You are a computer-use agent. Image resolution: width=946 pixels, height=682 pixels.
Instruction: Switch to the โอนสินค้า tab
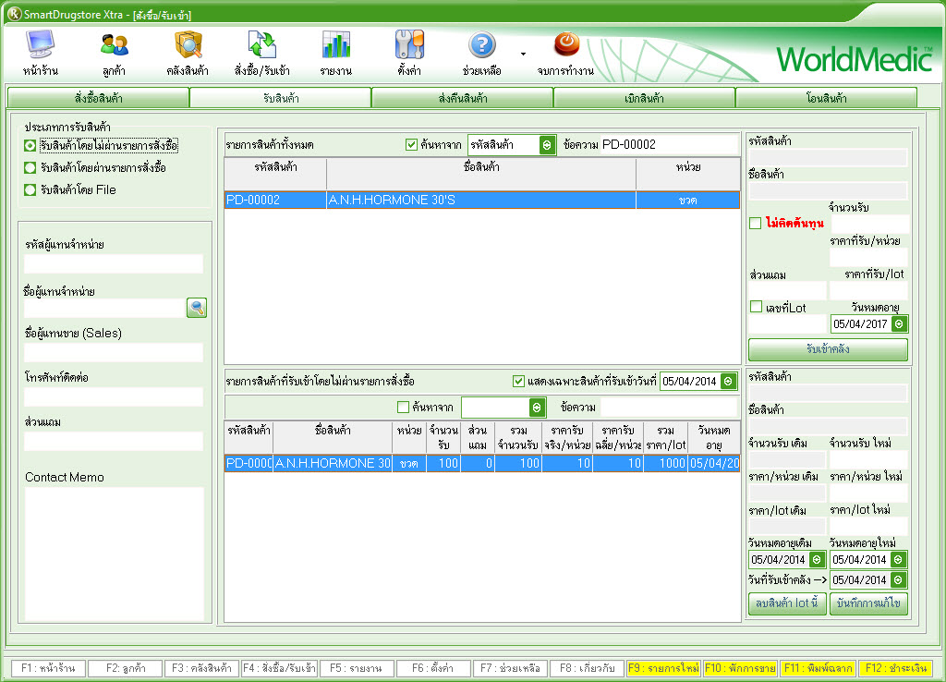pyautogui.click(x=826, y=98)
